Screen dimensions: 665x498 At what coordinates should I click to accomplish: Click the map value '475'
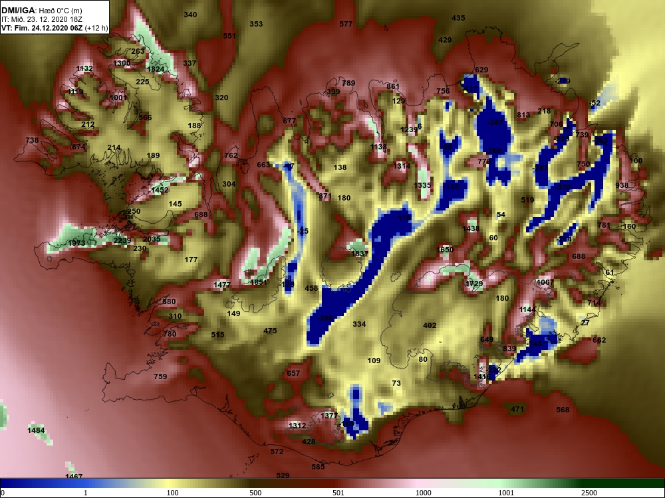270,331
